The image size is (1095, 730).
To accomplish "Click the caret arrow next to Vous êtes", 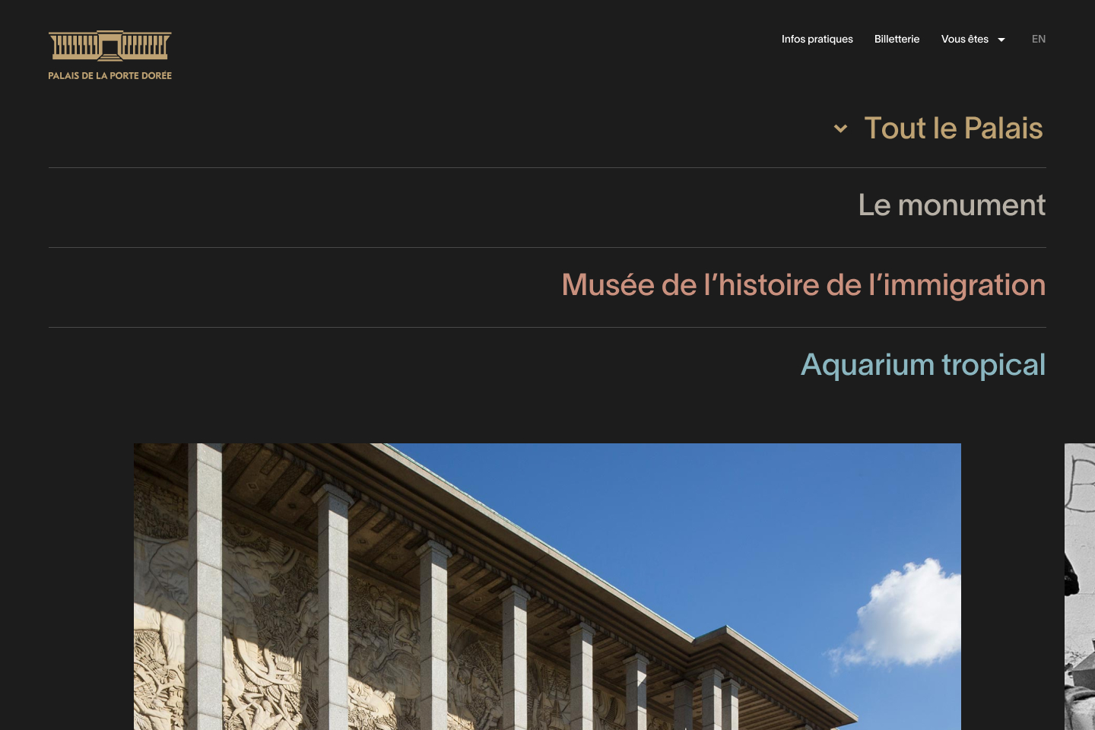I will pos(1001,40).
